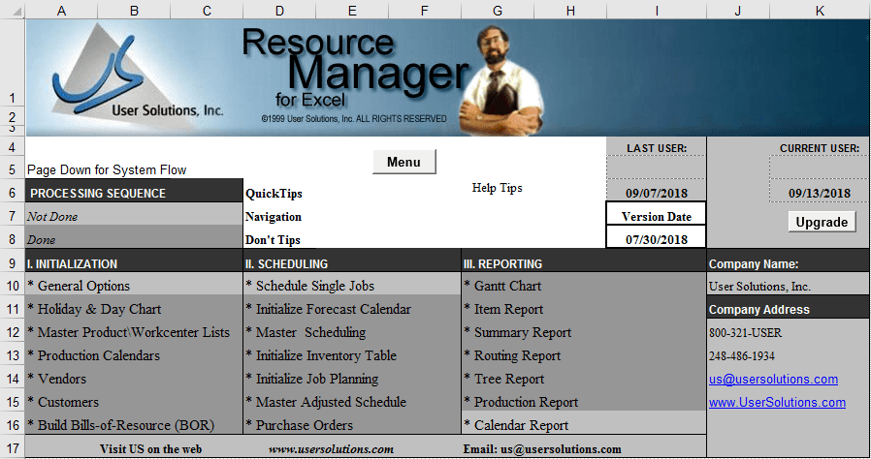Click the Upgrade button

[x=822, y=222]
